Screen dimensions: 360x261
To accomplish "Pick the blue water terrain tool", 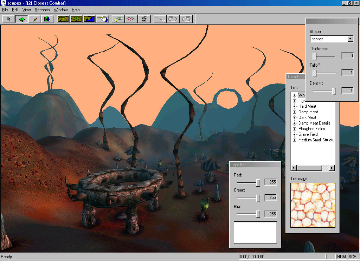I will [89, 19].
